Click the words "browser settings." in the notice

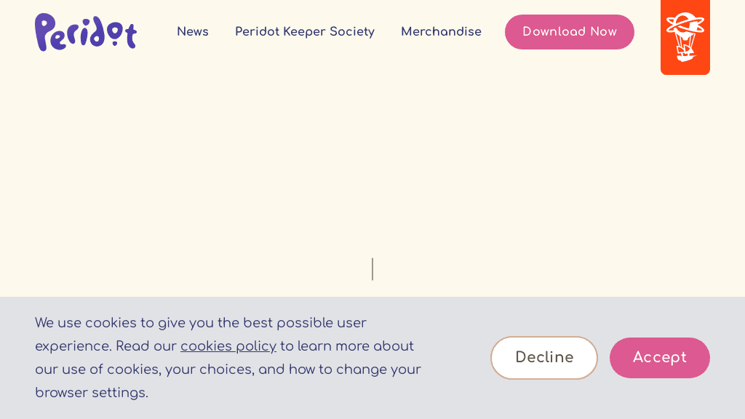[x=92, y=393]
